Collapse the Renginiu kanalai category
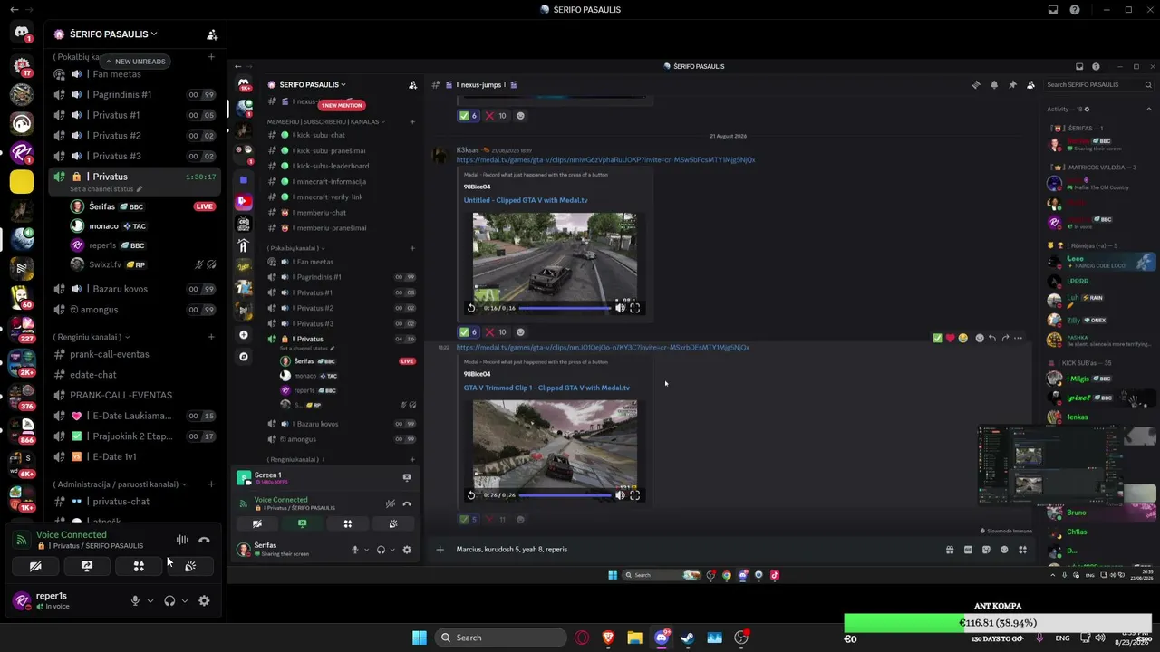This screenshot has width=1160, height=652. pos(91,337)
